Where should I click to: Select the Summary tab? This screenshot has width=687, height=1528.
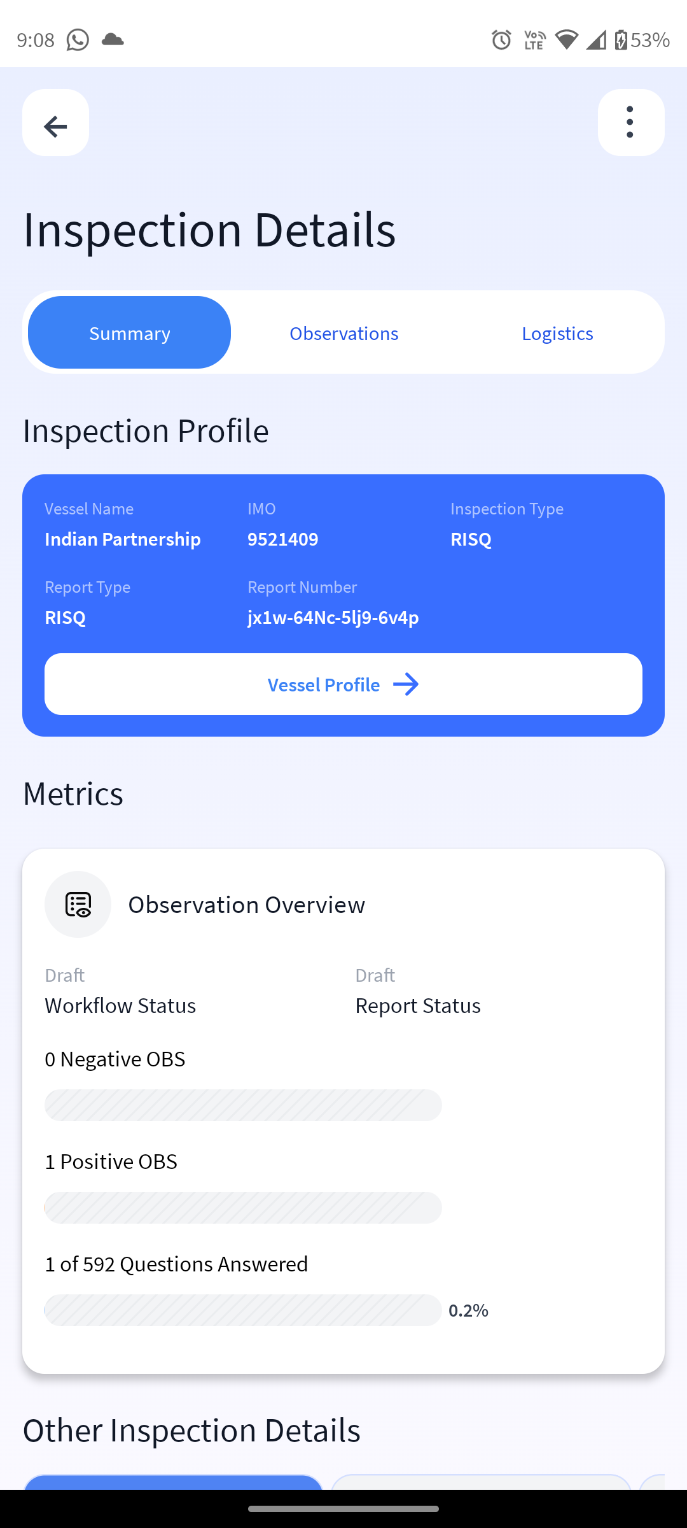click(130, 333)
